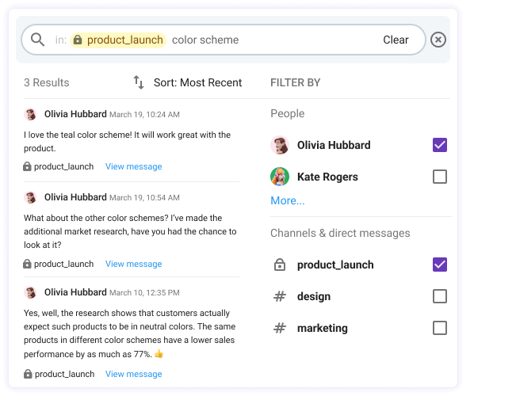Click the lock icon beside the product_launch filter
The width and height of the screenshot is (516, 396).
[x=279, y=265]
